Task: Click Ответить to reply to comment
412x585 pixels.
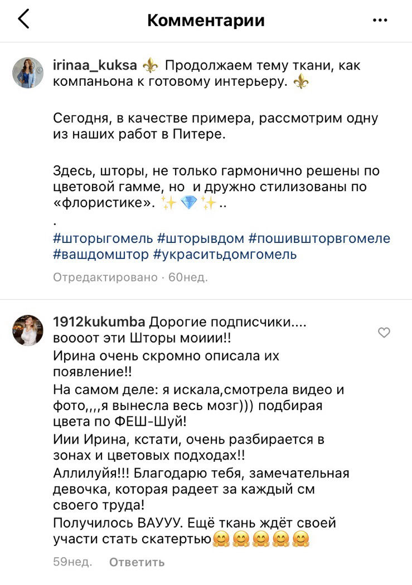Action: click(x=137, y=562)
